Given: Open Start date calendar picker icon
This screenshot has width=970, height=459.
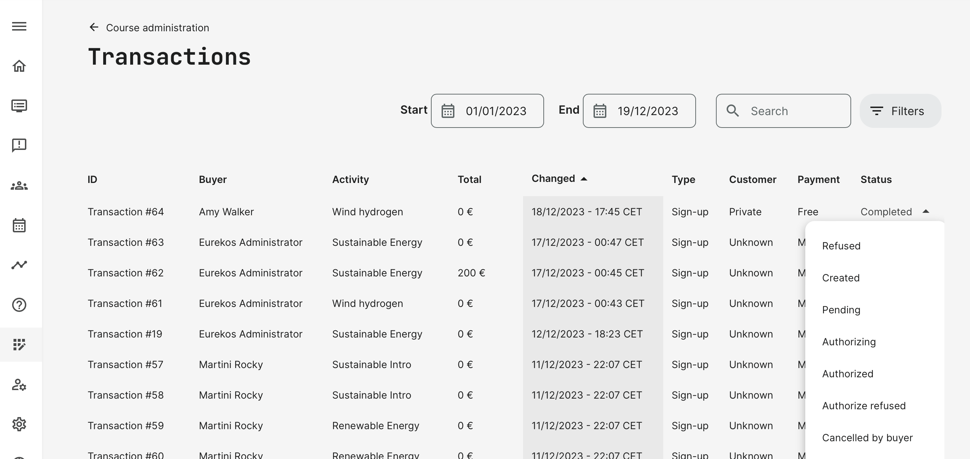Looking at the screenshot, I should 448,111.
